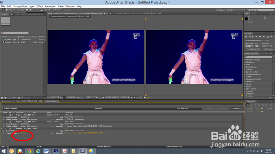The width and height of the screenshot is (275, 154).
Task: Open 2 Views layout dropdown
Action: point(125,97)
